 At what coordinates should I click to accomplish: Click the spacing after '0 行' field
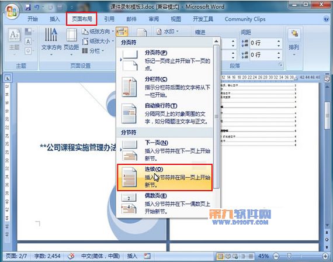[x=263, y=55]
